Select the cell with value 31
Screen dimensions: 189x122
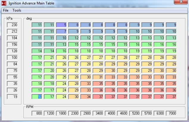coord(98,77)
